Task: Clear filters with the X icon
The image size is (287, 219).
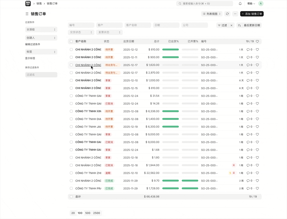Action: [x=231, y=25]
